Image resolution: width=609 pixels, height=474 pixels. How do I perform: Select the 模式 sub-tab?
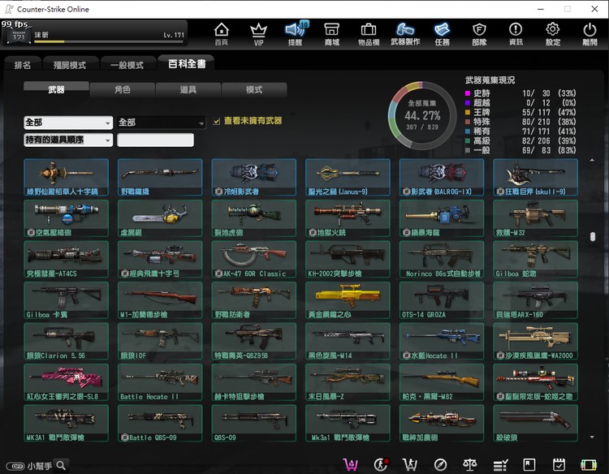tap(254, 89)
